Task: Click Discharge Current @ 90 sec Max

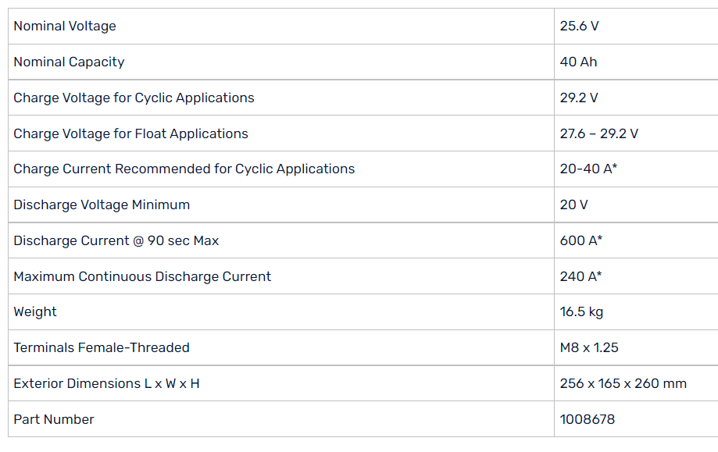Action: [x=116, y=241]
